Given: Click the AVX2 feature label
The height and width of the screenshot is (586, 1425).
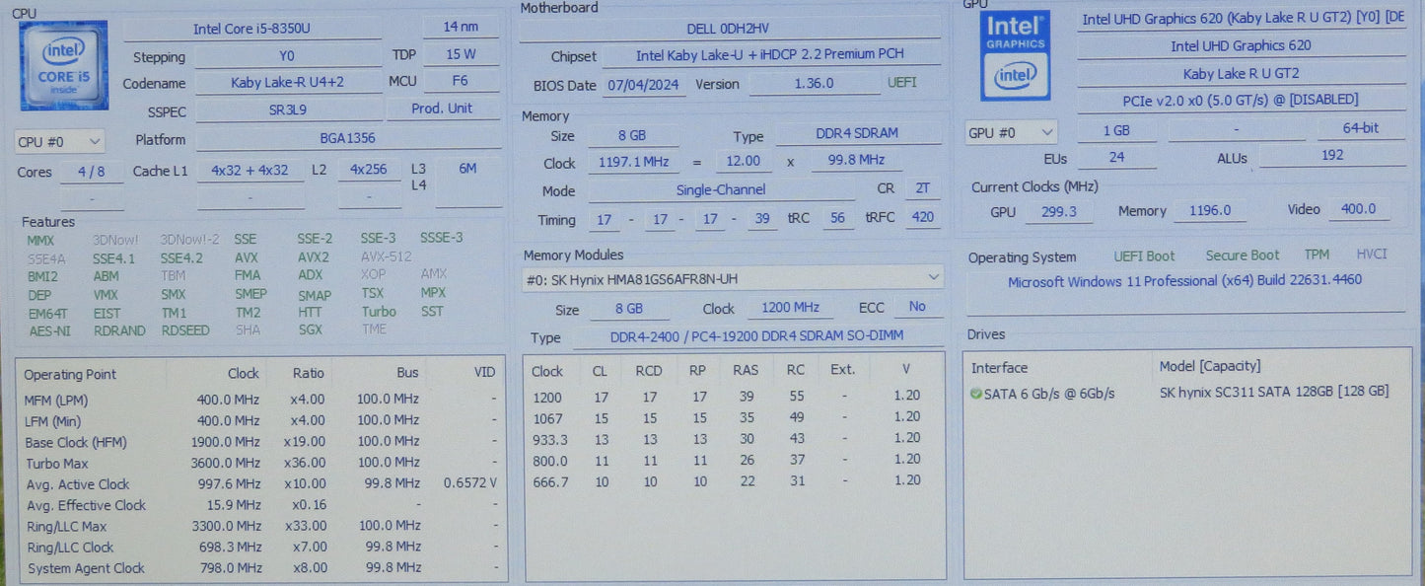Looking at the screenshot, I should point(313,257).
